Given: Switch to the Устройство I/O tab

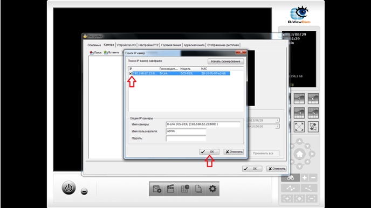Looking at the screenshot, I should click(x=126, y=45).
